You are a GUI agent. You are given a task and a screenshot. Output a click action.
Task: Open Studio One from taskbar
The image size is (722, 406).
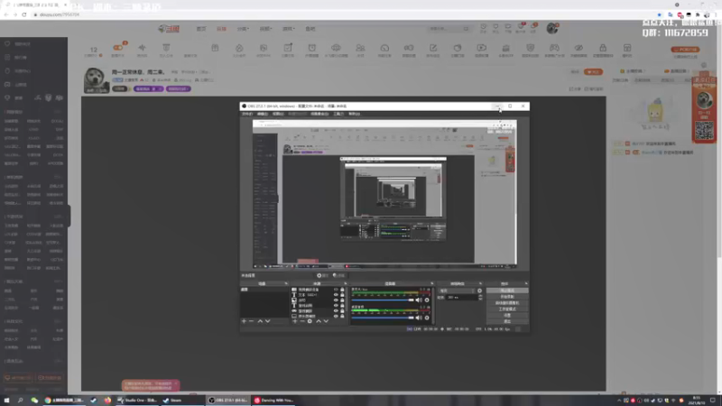click(137, 401)
